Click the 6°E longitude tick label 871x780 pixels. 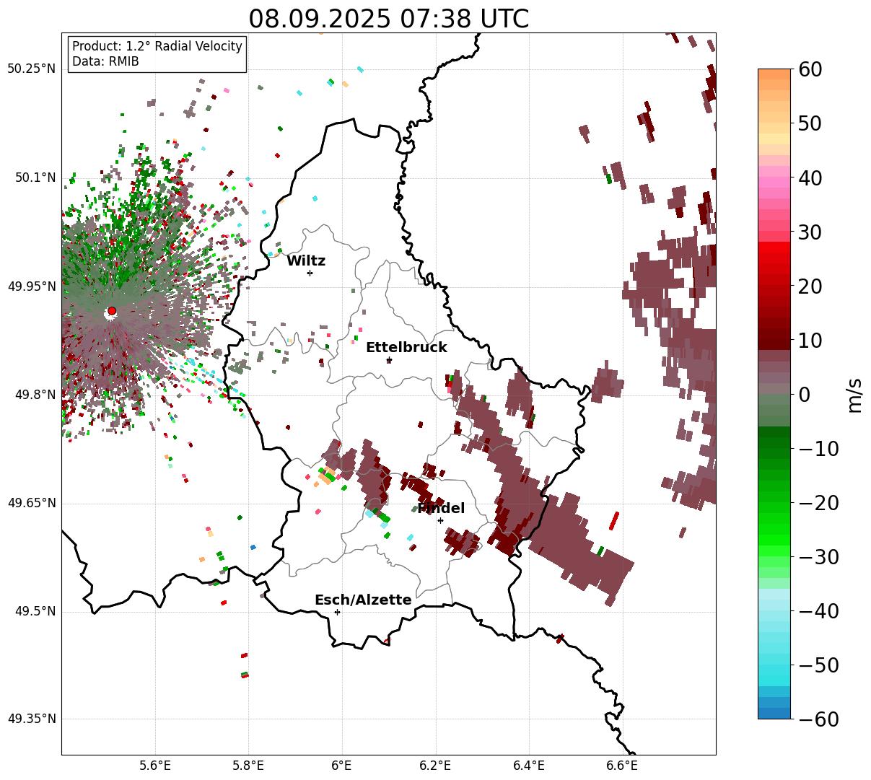(342, 766)
